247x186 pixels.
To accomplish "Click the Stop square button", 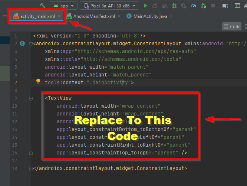I will point(213,6).
